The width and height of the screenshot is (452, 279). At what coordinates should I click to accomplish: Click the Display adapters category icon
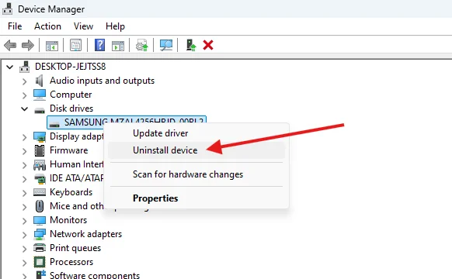(40, 136)
